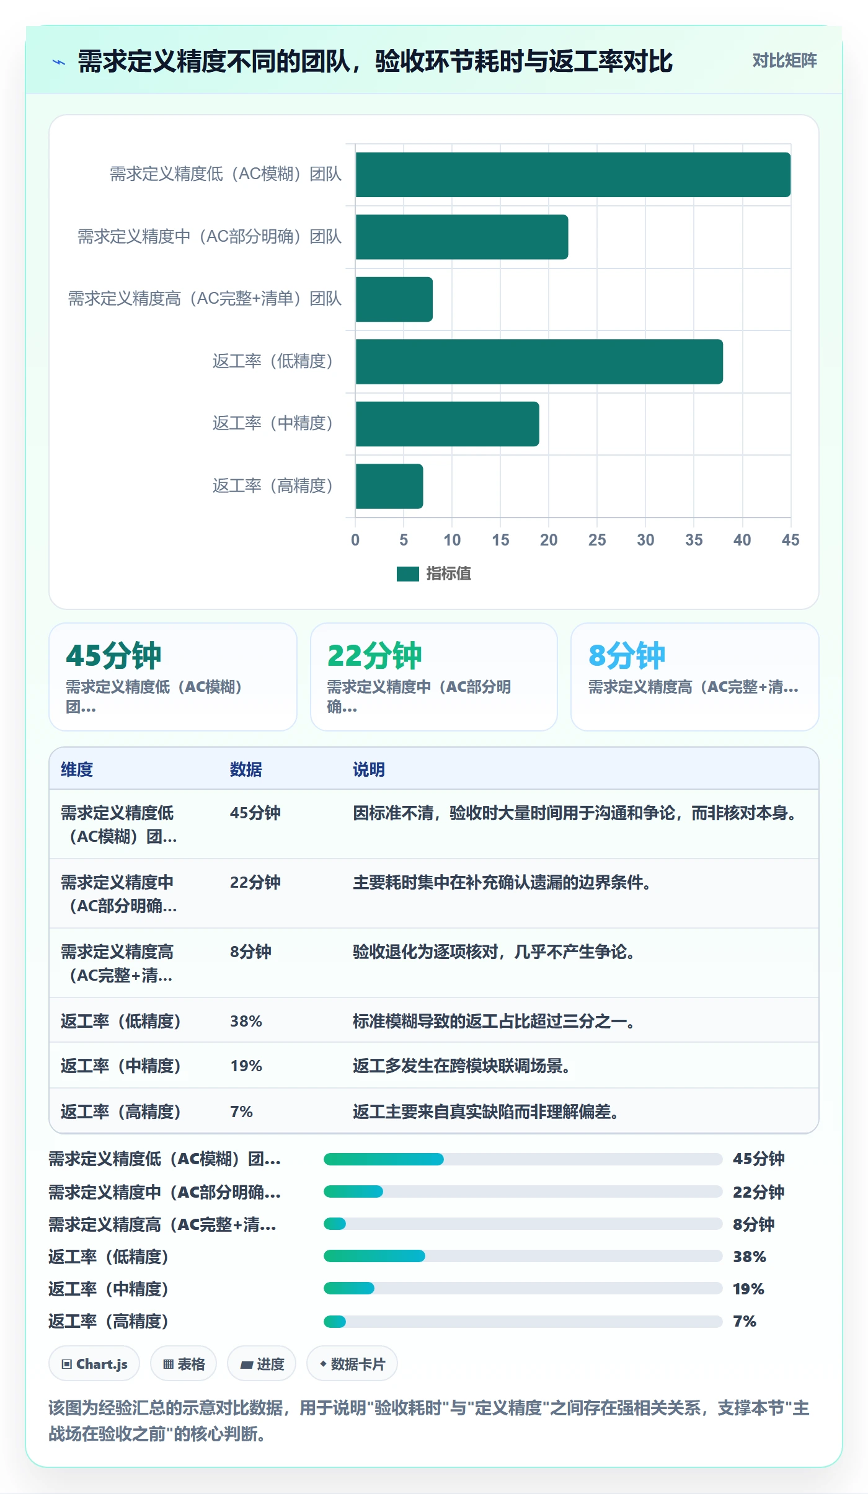
Task: Click the table cell showing 22分钟
Action: pyautogui.click(x=255, y=882)
